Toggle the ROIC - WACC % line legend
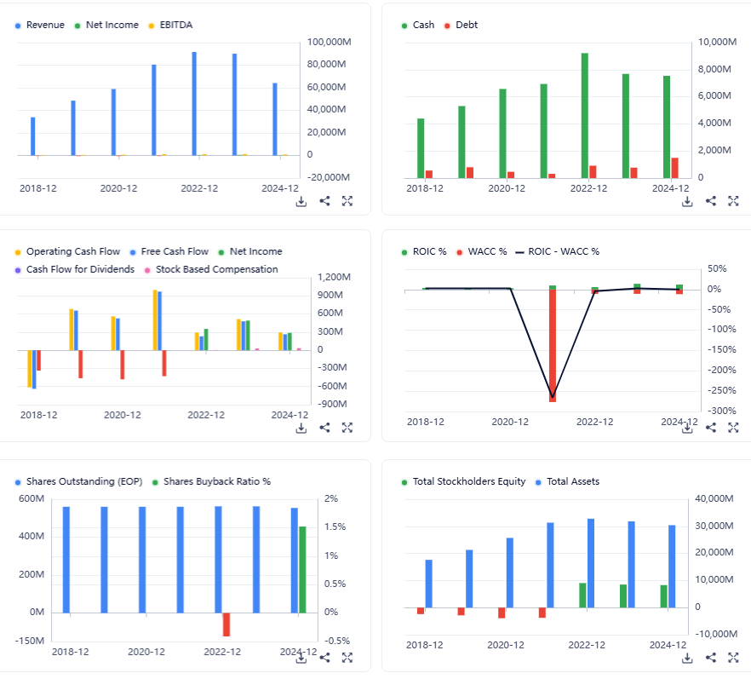This screenshot has height=679, width=751. point(558,251)
